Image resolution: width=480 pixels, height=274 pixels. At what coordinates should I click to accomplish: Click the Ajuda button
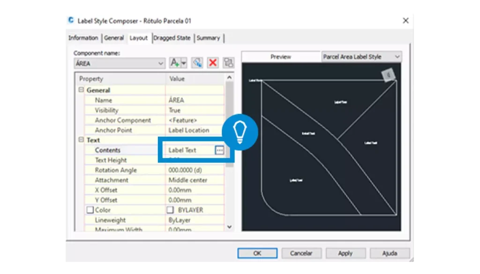(390, 253)
